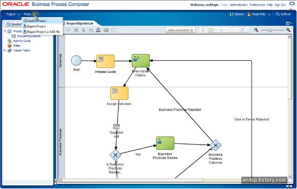This screenshot has width=297, height=189.
Task: Click the Refresh button
Action: coord(284,14)
